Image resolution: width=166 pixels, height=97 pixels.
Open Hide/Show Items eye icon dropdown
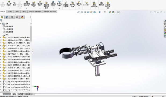point(105,12)
